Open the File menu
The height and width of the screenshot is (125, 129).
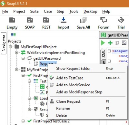tap(5, 11)
